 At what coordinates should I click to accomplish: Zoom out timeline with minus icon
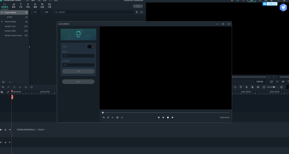click(264, 87)
